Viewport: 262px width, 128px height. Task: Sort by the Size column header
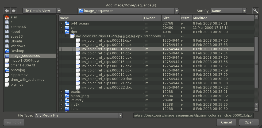point(171,18)
